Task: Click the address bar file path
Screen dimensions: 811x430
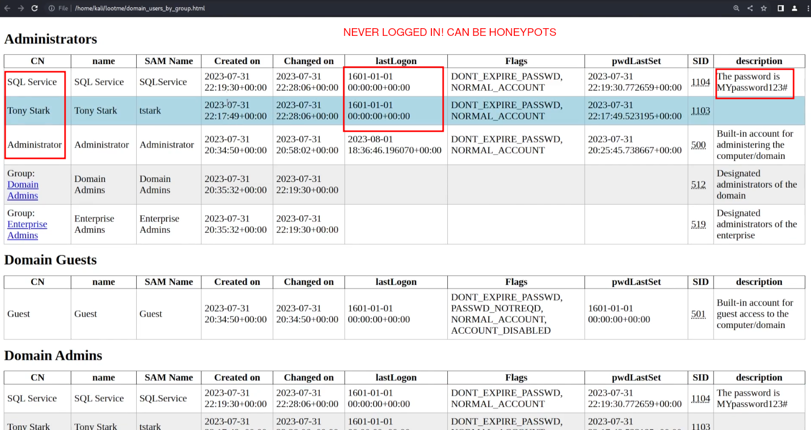Action: point(140,8)
